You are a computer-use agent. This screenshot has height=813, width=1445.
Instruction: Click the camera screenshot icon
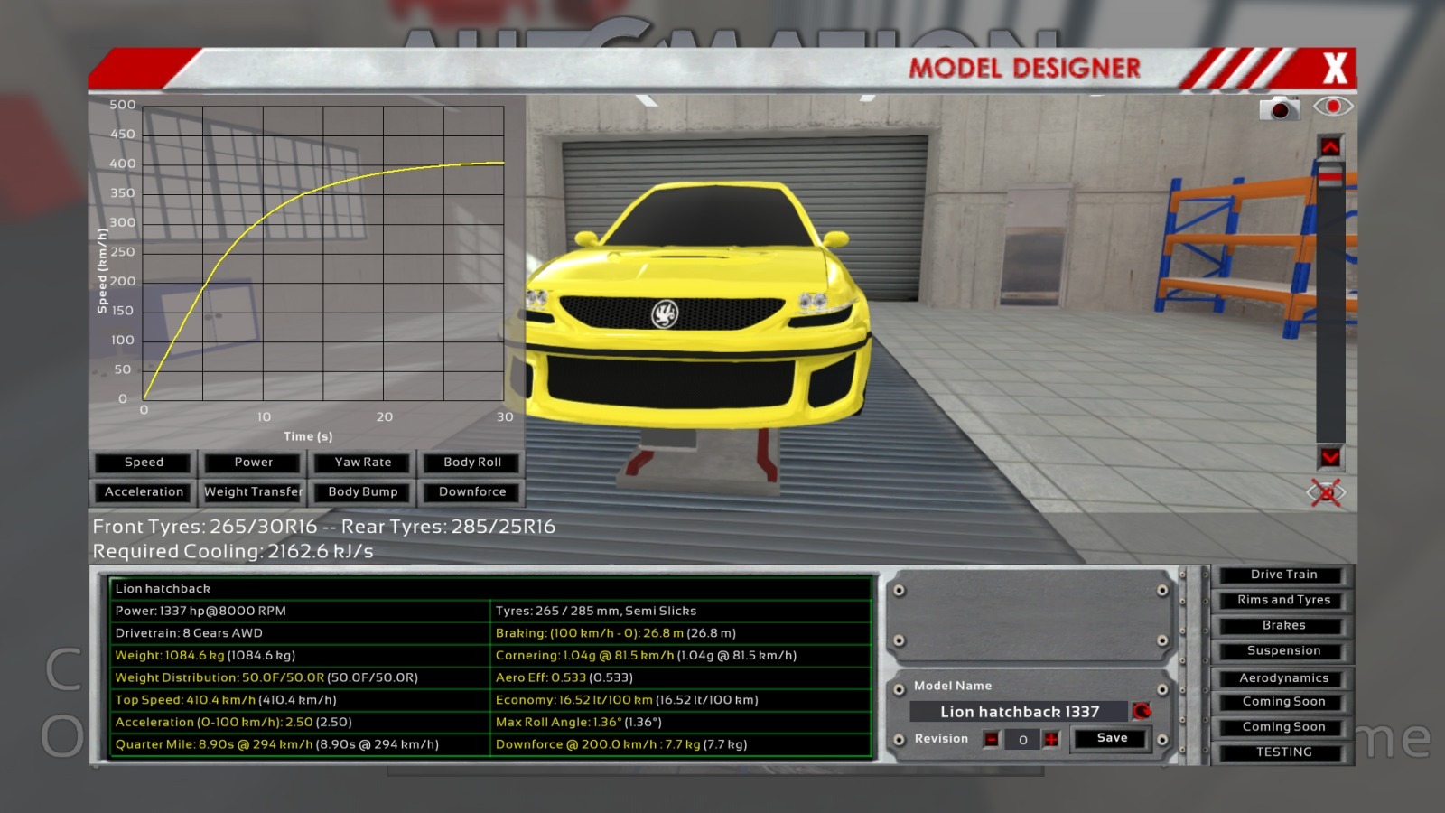tap(1279, 108)
